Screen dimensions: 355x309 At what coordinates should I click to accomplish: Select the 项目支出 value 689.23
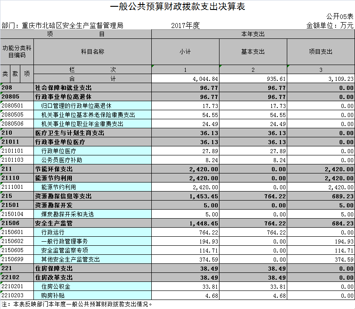point(321,196)
